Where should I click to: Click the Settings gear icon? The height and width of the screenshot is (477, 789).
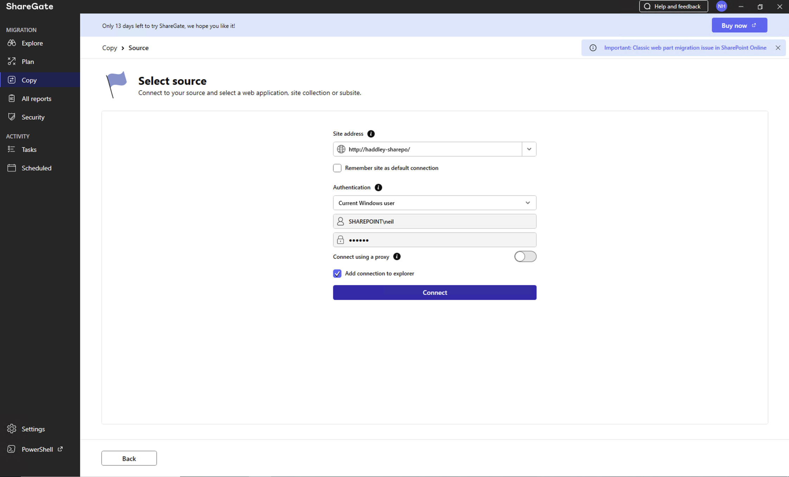(x=12, y=428)
